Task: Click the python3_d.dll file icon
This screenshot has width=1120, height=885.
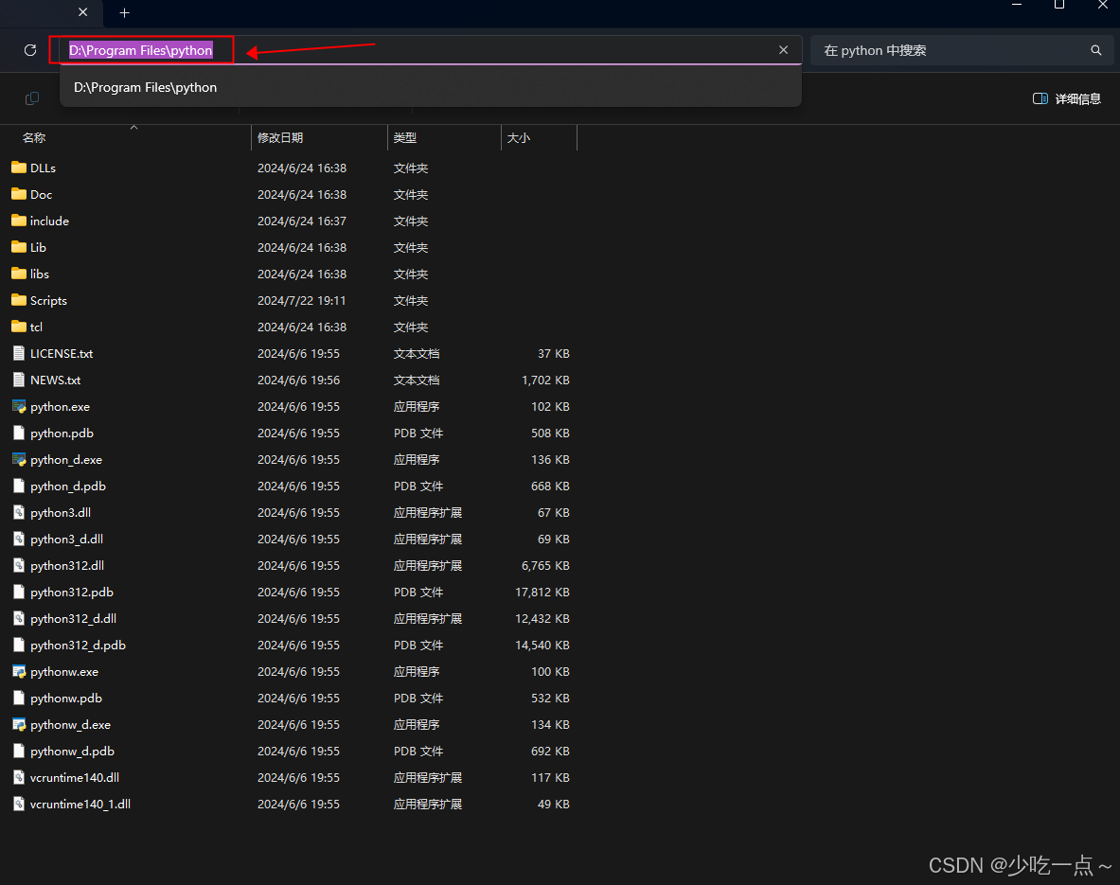Action: [x=19, y=539]
